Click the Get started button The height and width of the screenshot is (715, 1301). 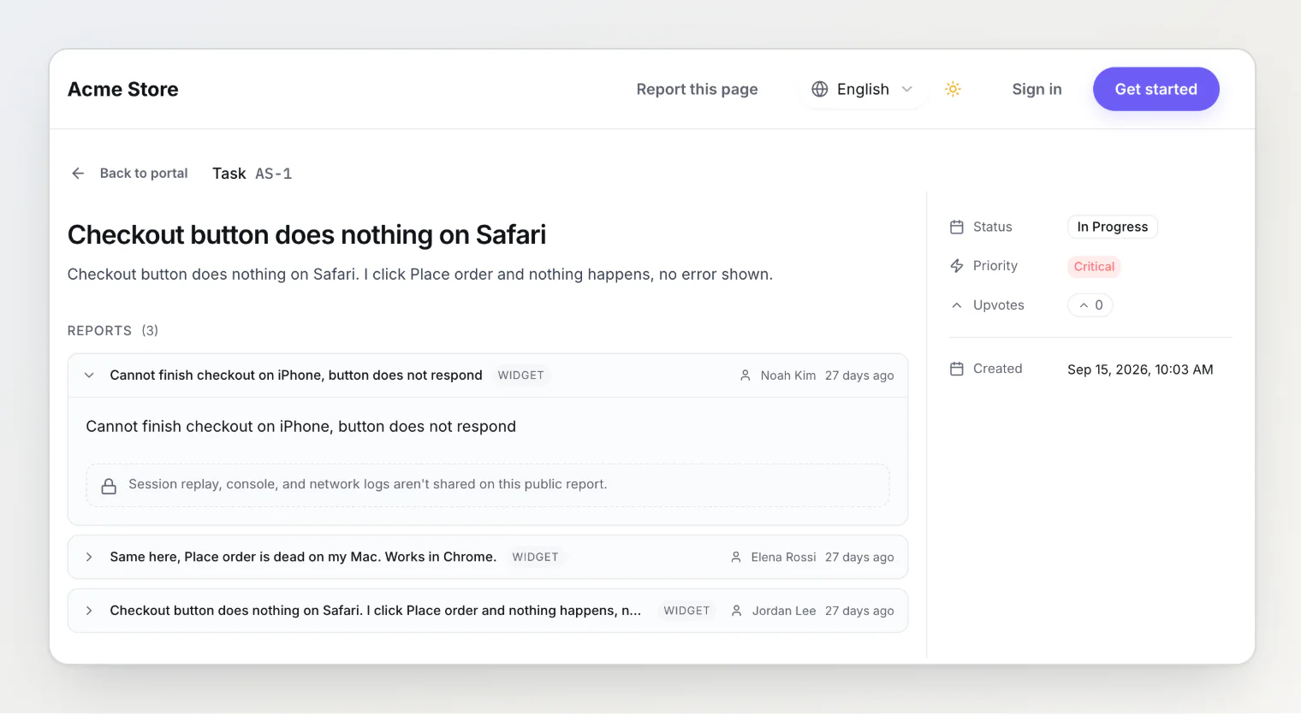tap(1155, 89)
